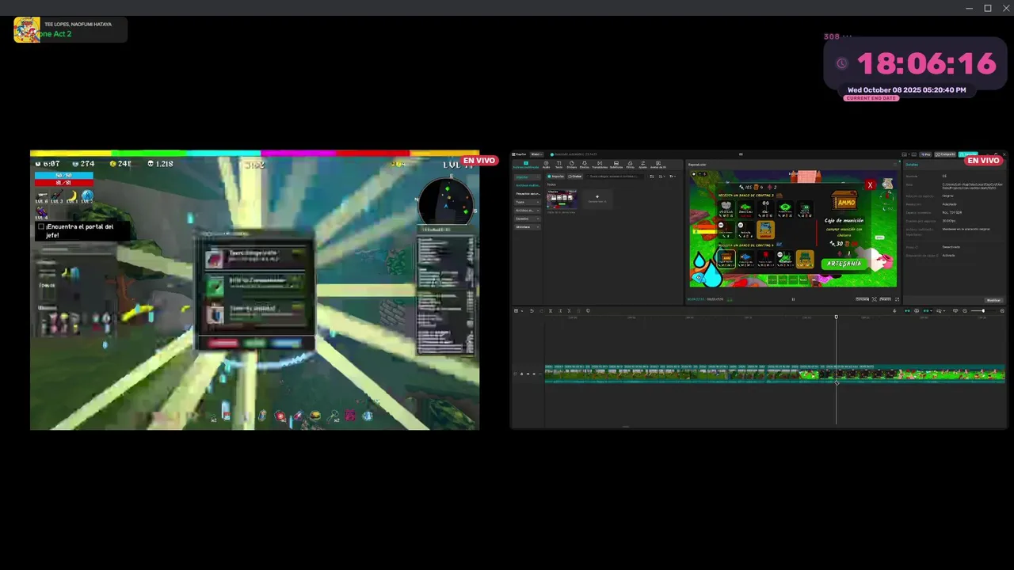Click the red X on crafting menu

tap(870, 184)
